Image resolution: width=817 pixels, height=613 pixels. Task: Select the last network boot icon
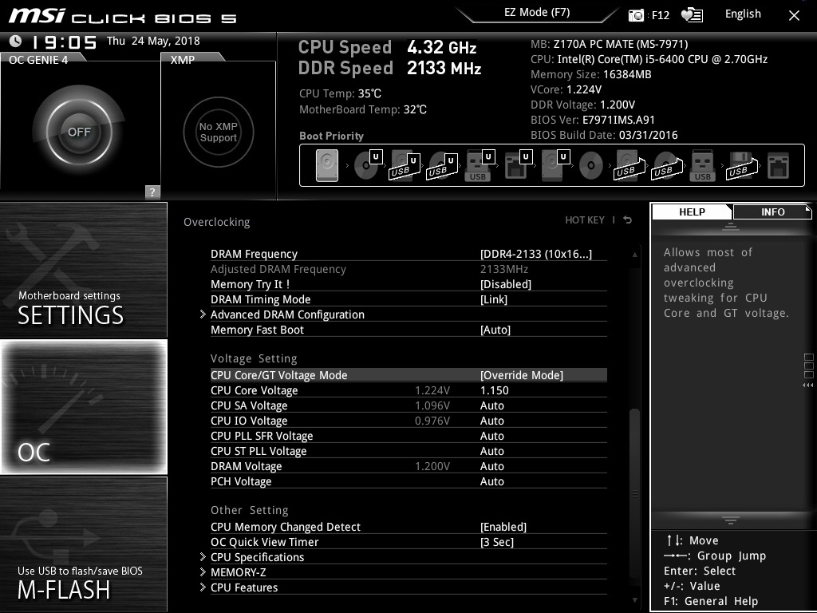point(778,166)
